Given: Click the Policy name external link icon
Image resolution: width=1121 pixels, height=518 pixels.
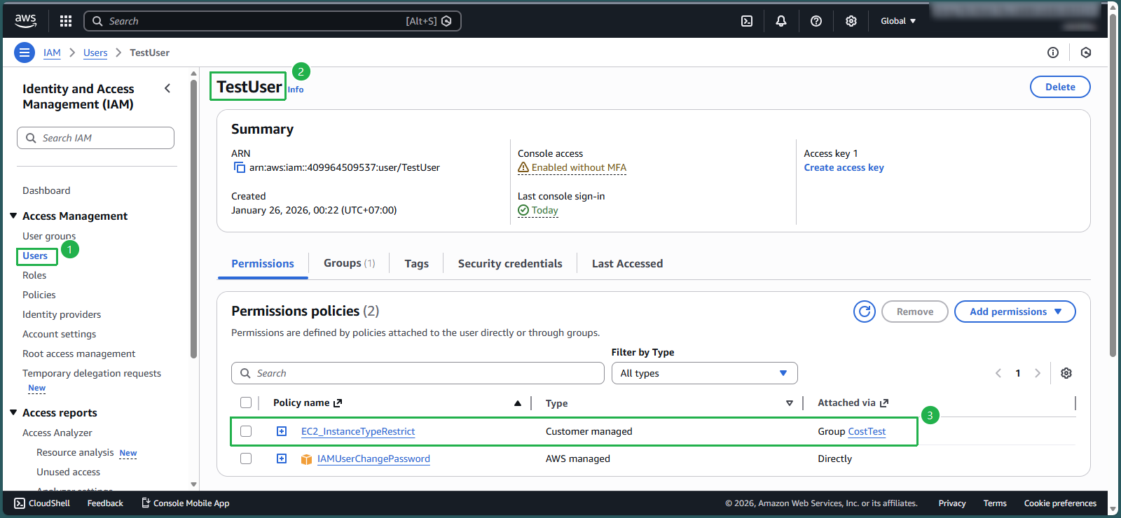Looking at the screenshot, I should [338, 402].
